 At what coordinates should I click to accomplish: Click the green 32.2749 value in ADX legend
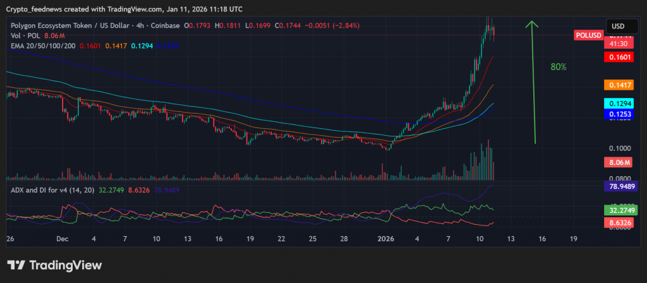coord(111,190)
